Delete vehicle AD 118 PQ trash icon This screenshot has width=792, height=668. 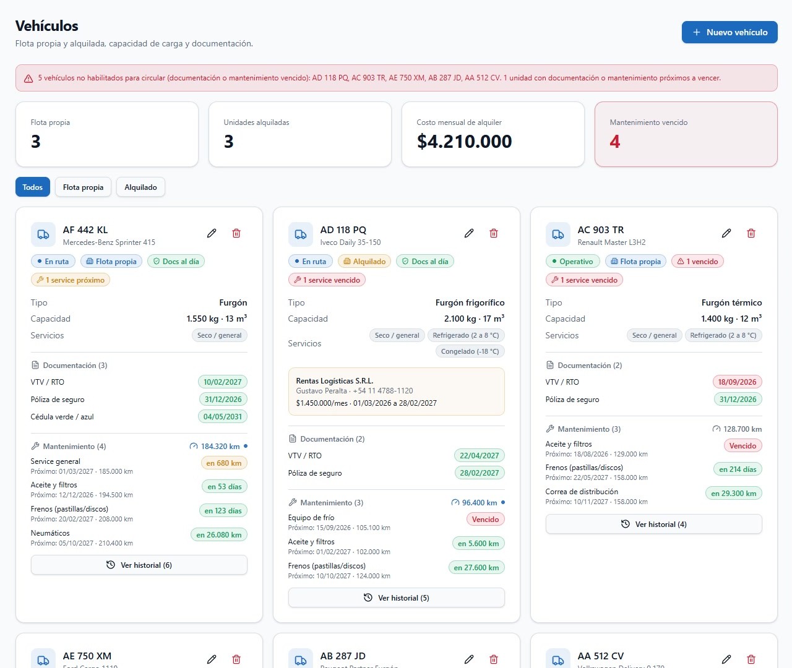pyautogui.click(x=494, y=233)
